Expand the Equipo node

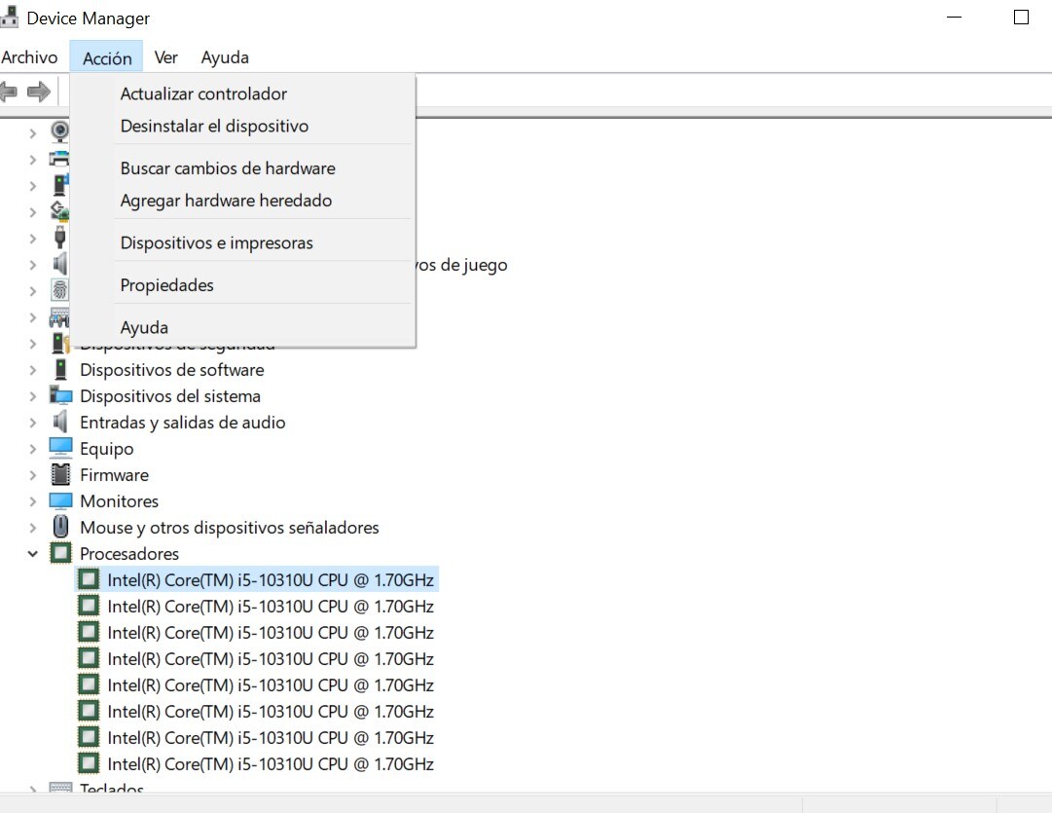pos(32,449)
